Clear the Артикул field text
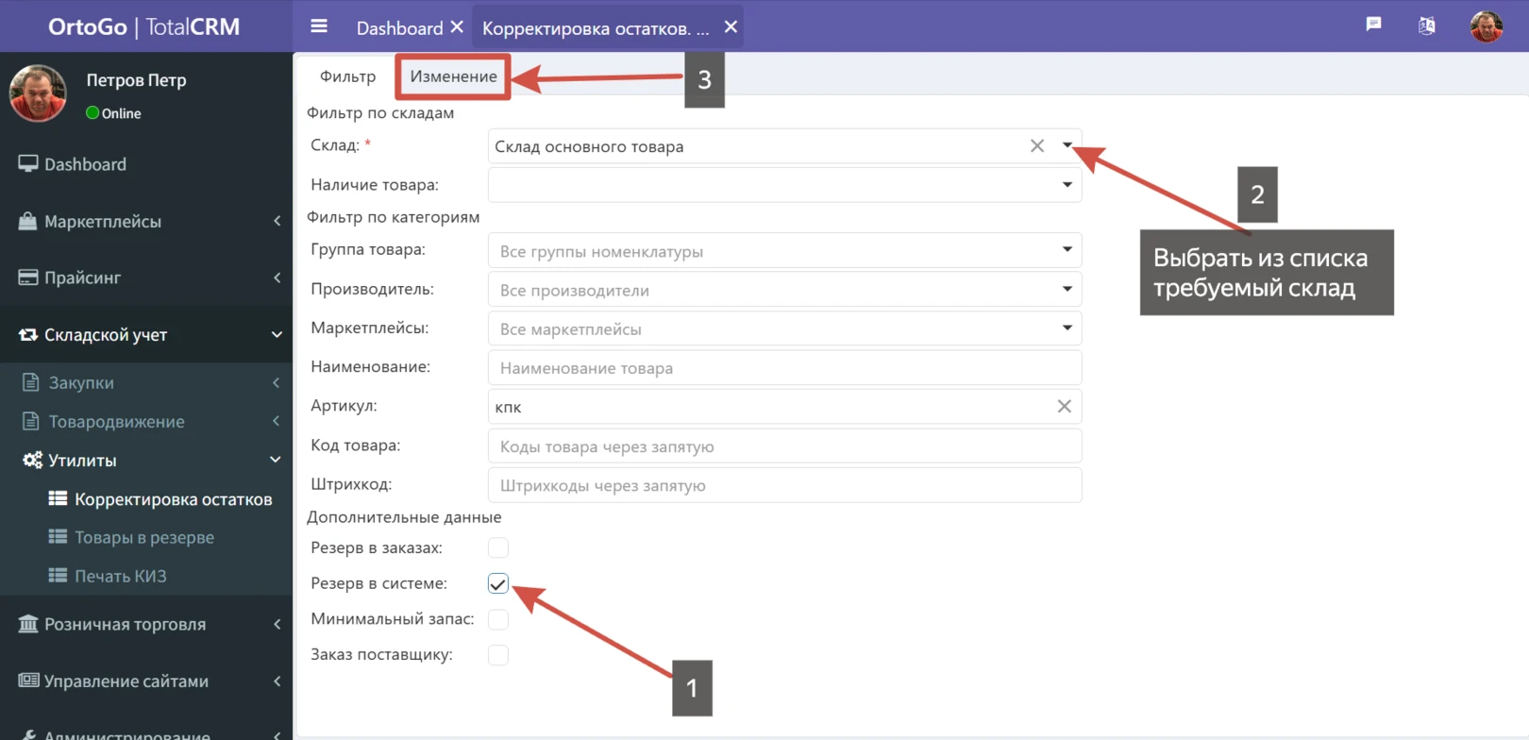The height and width of the screenshot is (740, 1529). click(1064, 407)
